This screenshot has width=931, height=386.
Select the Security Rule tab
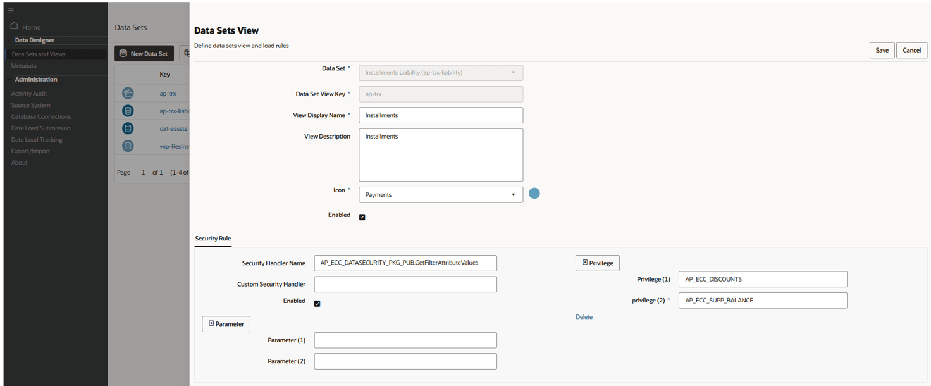[x=213, y=239]
